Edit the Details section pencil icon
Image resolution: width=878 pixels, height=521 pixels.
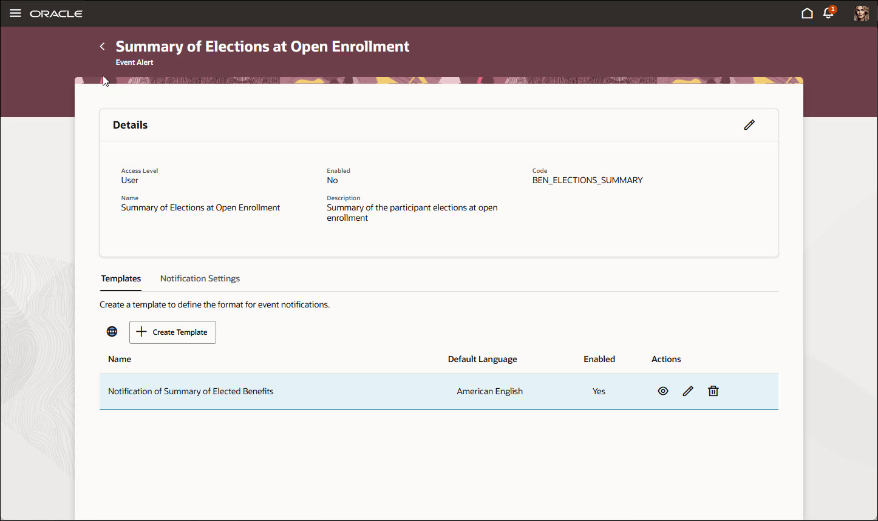(749, 125)
